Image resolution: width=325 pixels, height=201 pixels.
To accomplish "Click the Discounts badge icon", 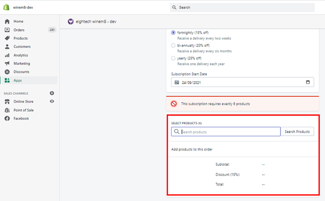I will point(7,72).
